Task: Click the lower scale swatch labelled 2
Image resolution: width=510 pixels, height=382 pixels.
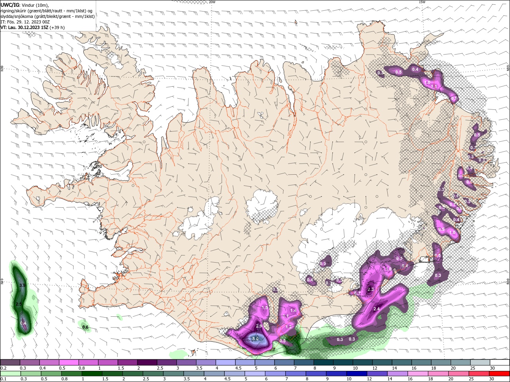Action: pos(133,374)
